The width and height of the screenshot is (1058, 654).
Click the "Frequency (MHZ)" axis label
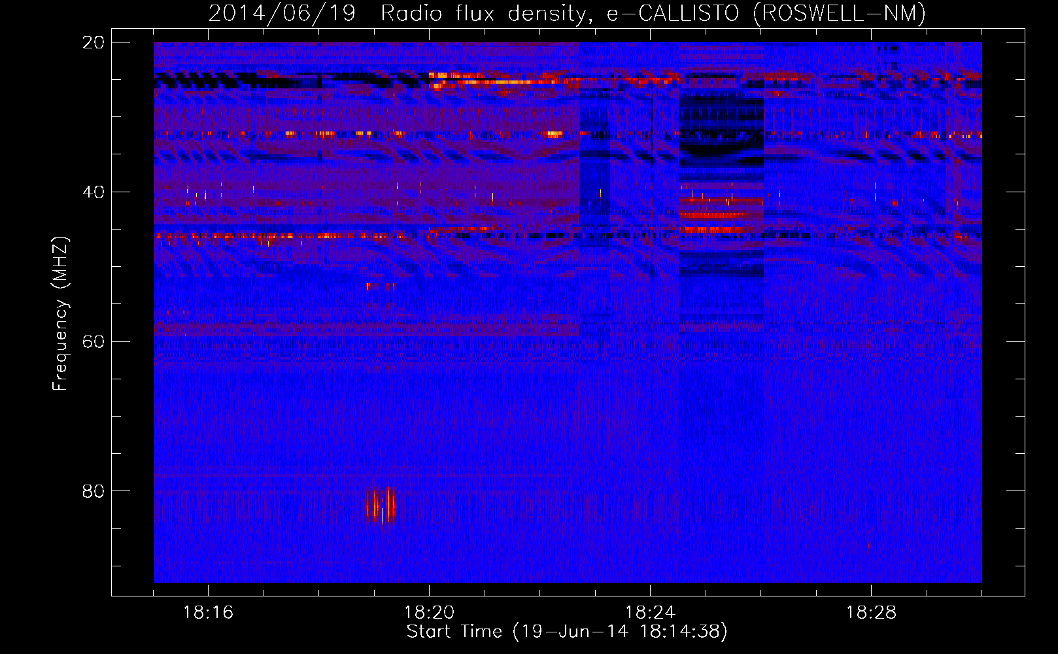60,315
